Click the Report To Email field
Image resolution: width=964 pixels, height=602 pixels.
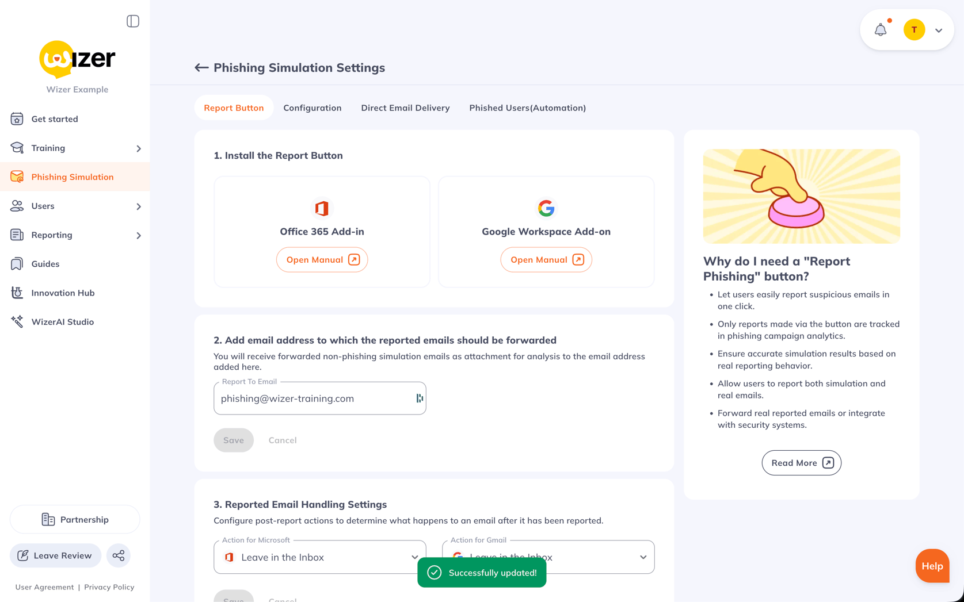coord(320,398)
